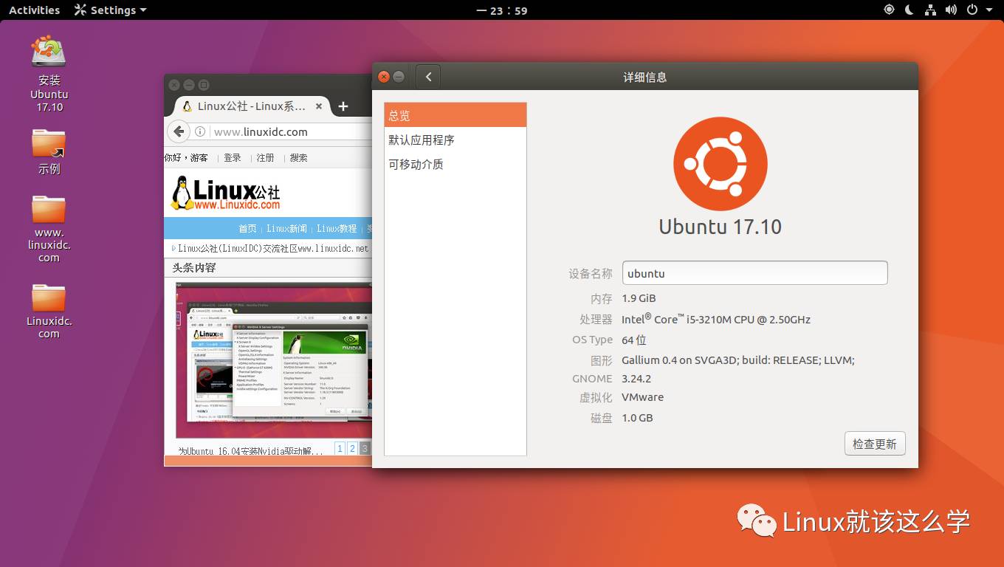Image resolution: width=1004 pixels, height=567 pixels.
Task: Open the Settings app menu in top bar
Action: (110, 10)
